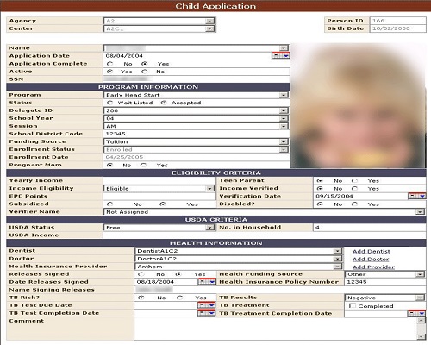Select No for Active
The width and height of the screenshot is (431, 345).
click(145, 72)
